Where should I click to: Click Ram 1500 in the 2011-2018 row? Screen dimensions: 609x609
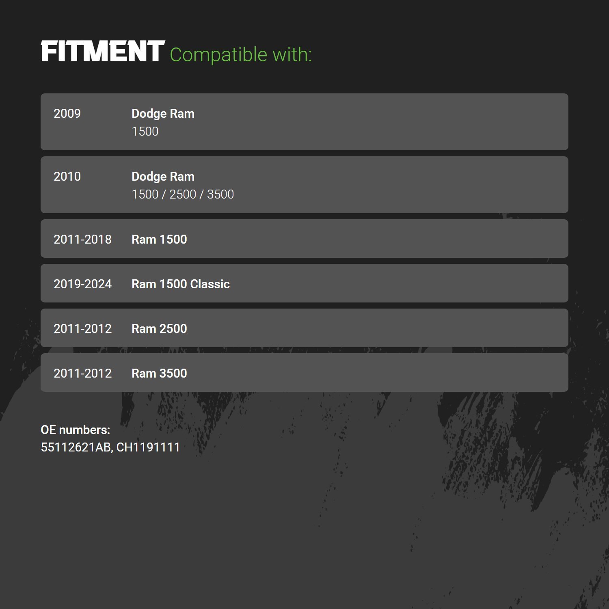pos(159,240)
